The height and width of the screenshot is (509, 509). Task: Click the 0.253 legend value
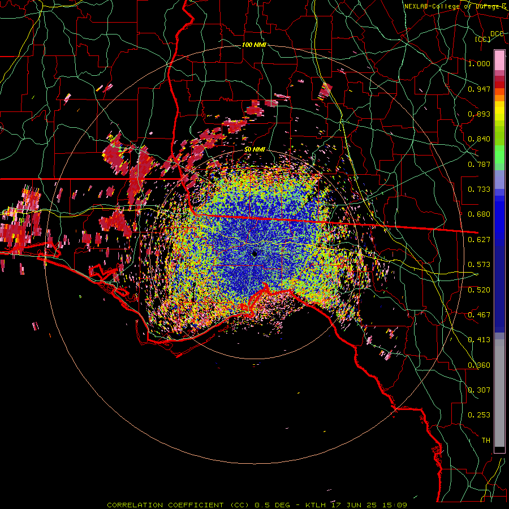pos(479,415)
